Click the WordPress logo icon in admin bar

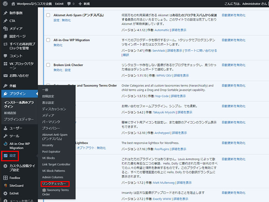5,3
